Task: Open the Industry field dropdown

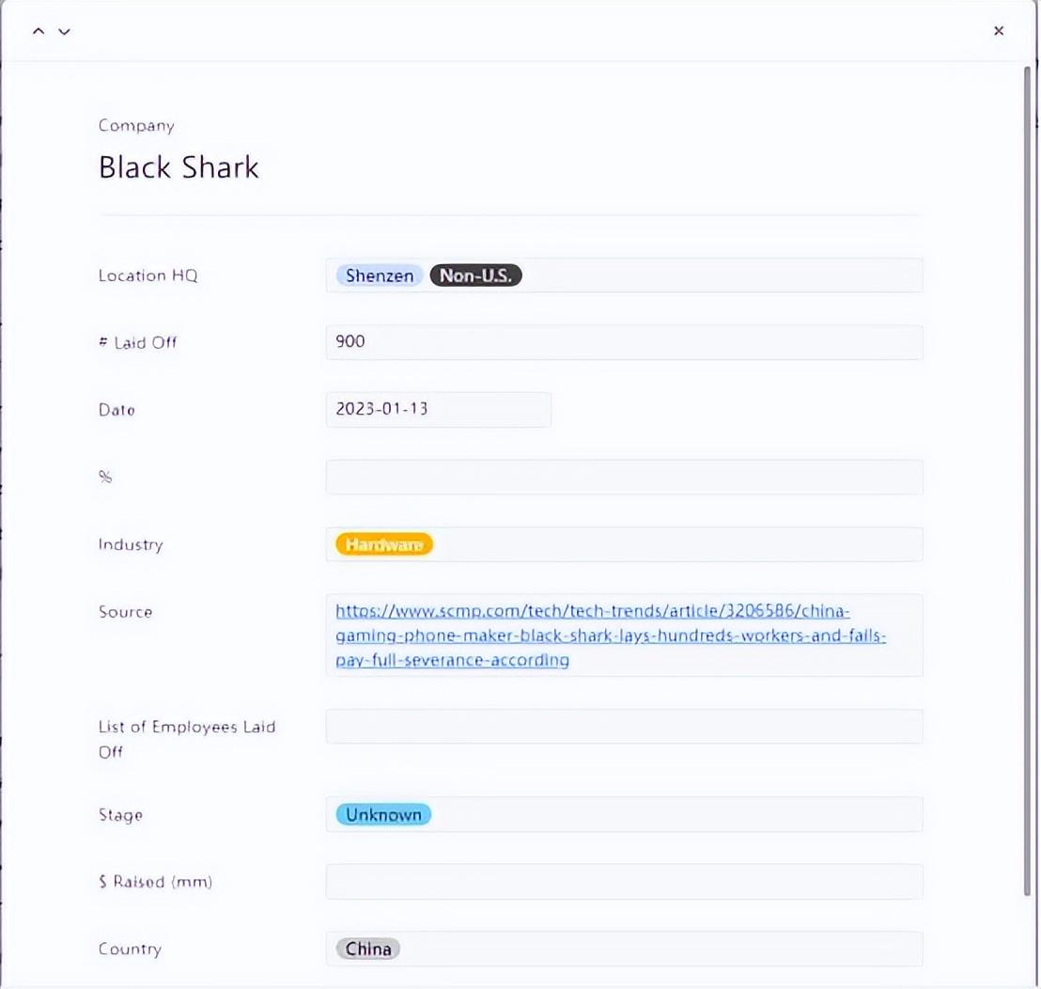Action: click(676, 544)
